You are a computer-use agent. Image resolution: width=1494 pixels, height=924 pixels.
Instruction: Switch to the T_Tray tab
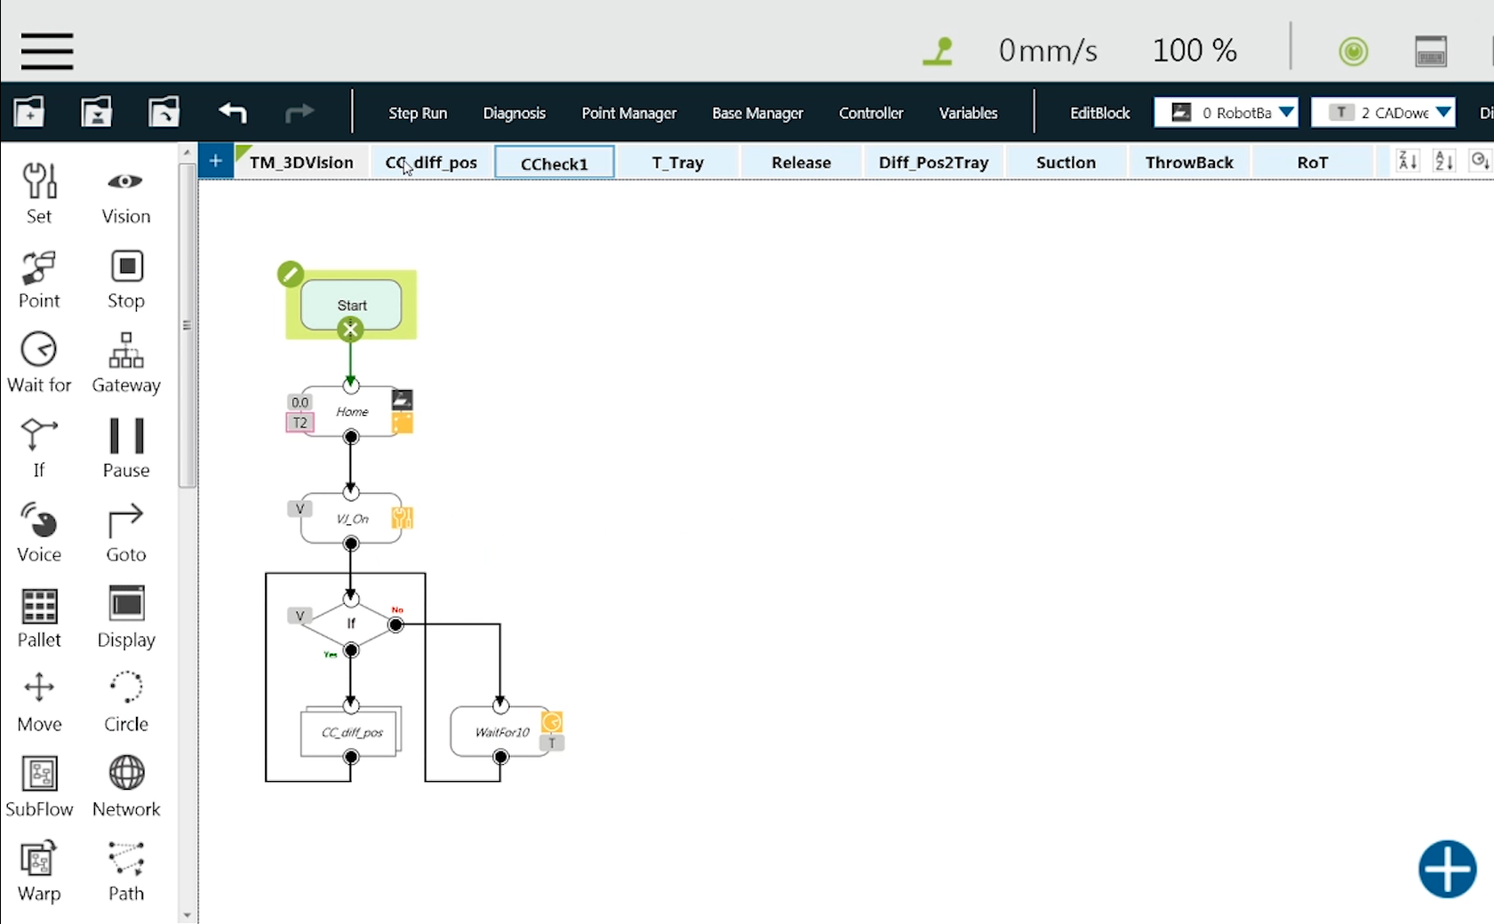coord(677,163)
